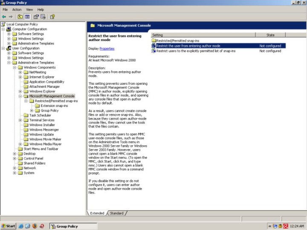Image resolution: width=307 pixels, height=230 pixels.
Task: Click the Start button
Action: pyautogui.click(x=9, y=226)
